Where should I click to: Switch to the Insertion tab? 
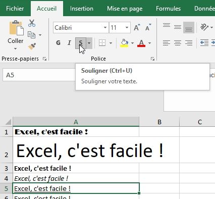[x=82, y=9]
